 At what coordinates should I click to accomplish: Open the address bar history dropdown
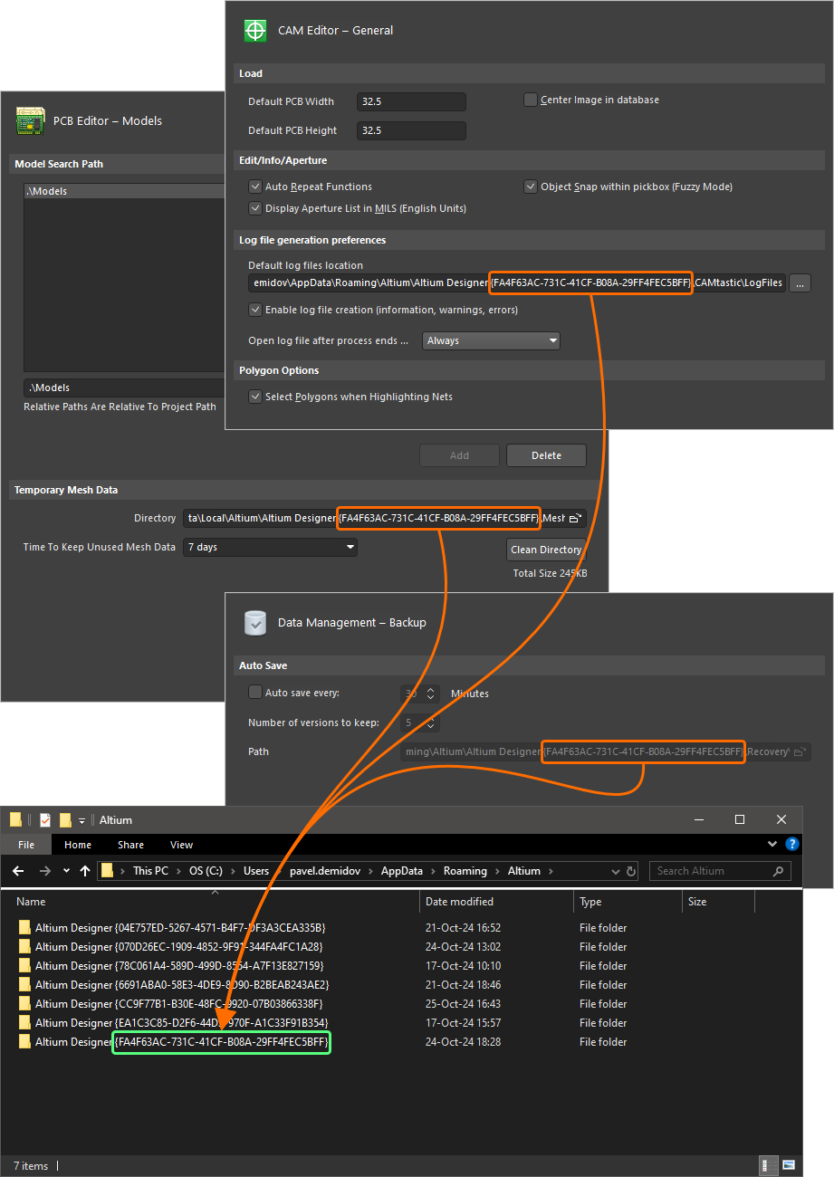[x=616, y=871]
